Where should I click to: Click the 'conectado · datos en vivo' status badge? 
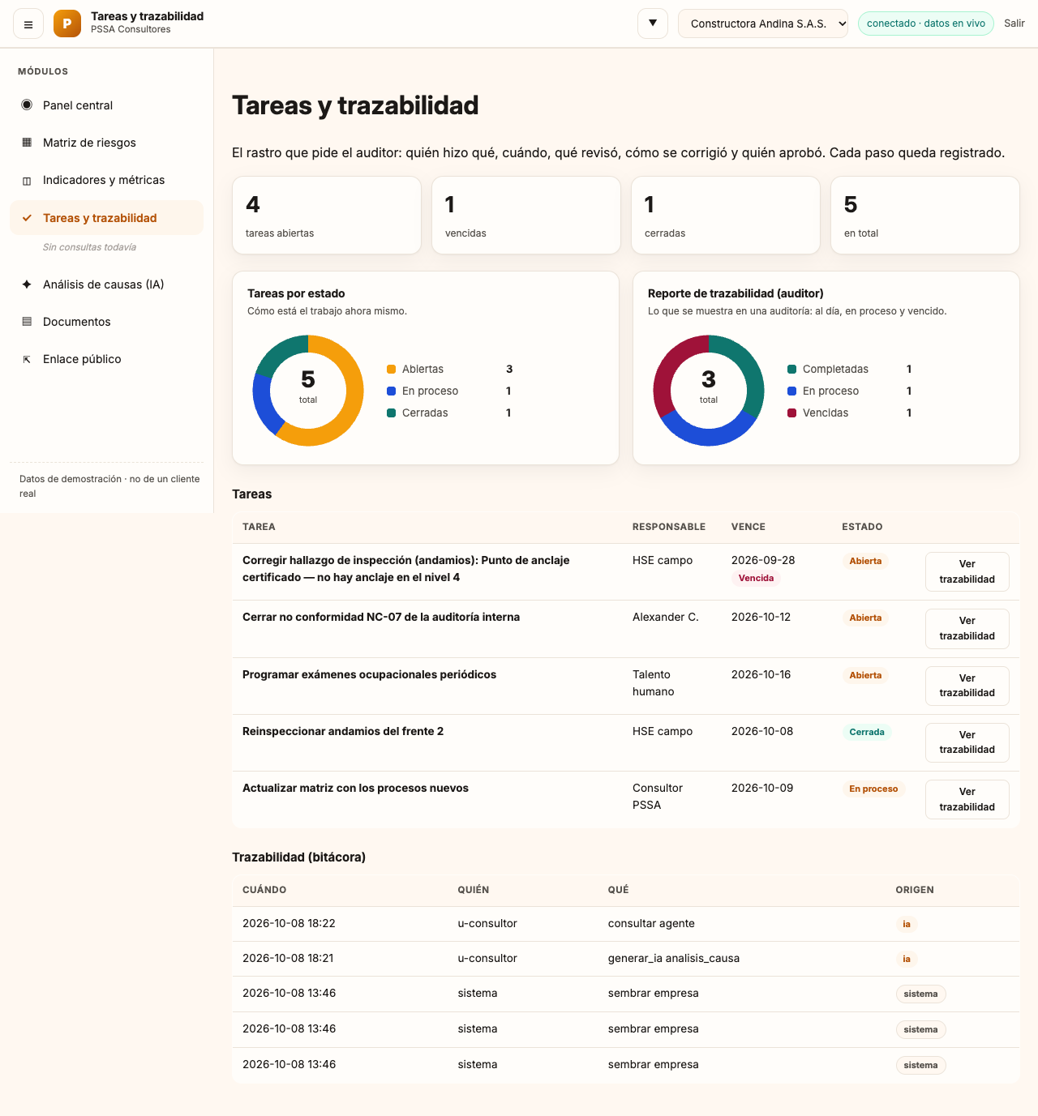(926, 24)
